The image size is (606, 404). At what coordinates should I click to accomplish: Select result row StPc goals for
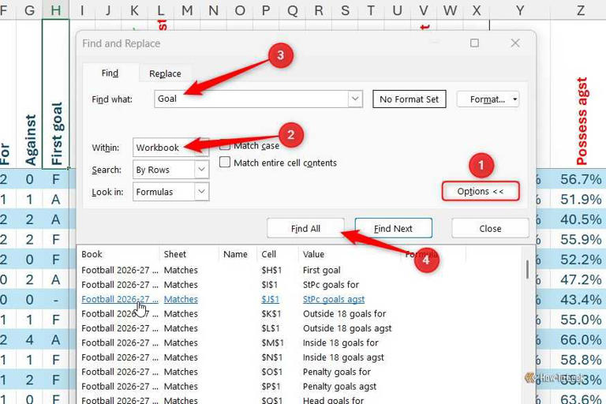[300, 285]
